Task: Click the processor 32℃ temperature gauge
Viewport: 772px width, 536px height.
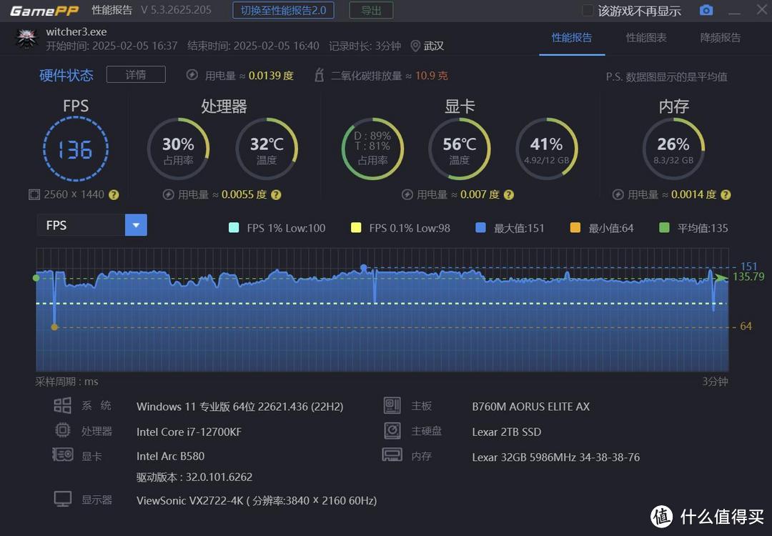Action: pos(267,149)
